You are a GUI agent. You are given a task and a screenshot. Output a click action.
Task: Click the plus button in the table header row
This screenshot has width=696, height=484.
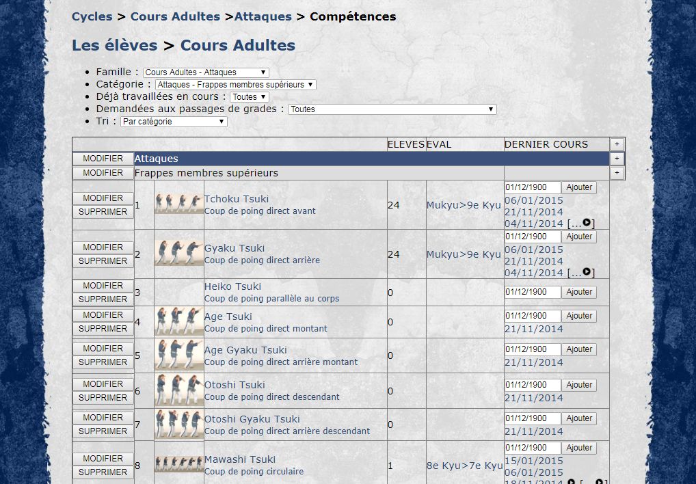click(x=617, y=144)
